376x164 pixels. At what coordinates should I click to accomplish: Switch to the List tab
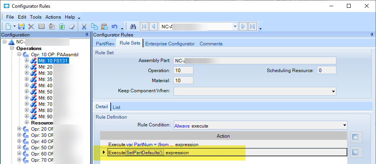pyautogui.click(x=116, y=107)
